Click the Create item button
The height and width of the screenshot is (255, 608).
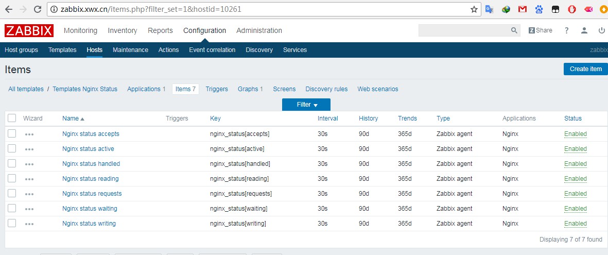pyautogui.click(x=585, y=69)
